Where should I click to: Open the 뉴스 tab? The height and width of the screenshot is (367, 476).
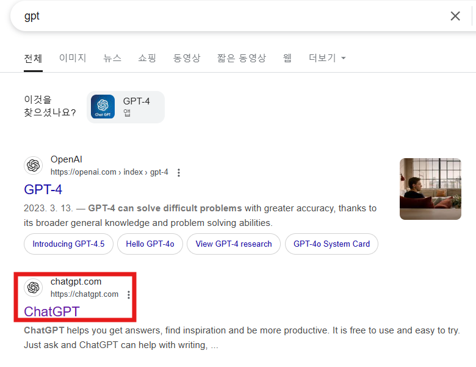(112, 58)
